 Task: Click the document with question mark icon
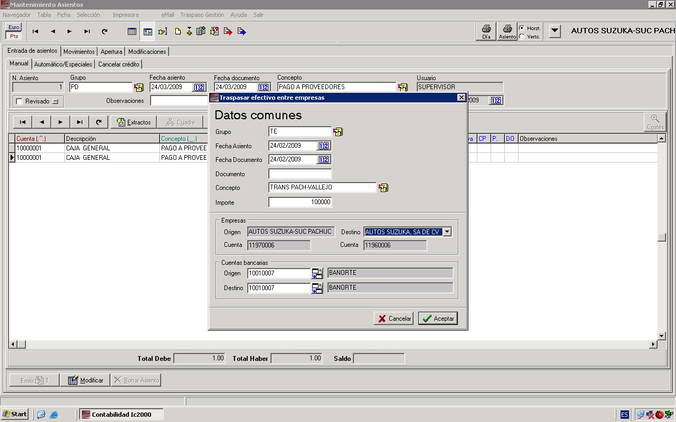tap(214, 32)
